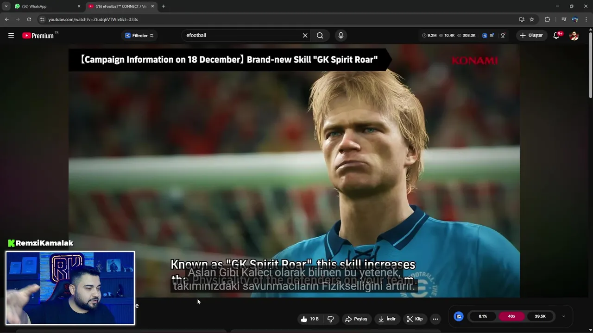Close the WhatsApp tab
The width and height of the screenshot is (593, 333).
point(79,6)
